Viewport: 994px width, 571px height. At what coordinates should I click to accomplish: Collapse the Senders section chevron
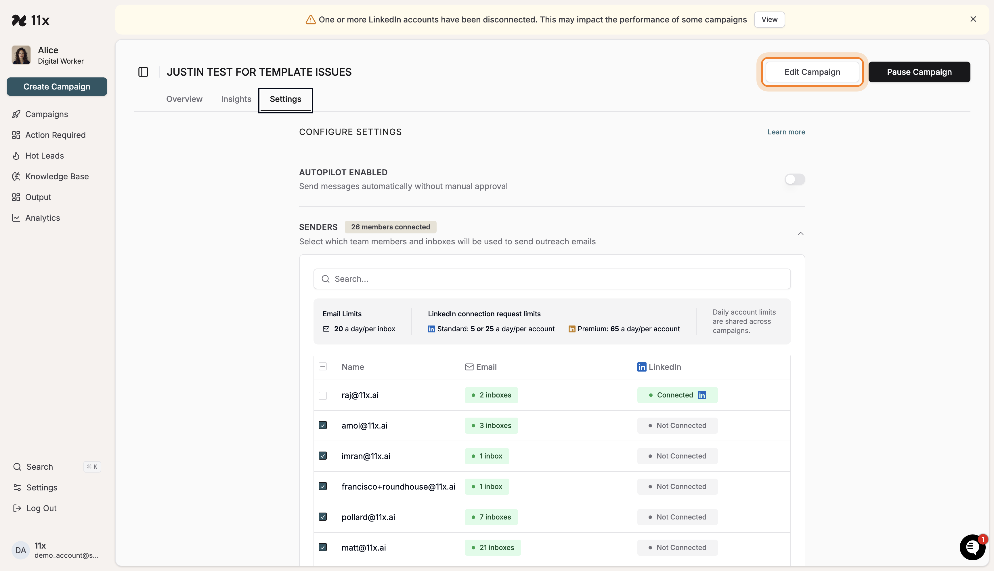click(x=800, y=234)
